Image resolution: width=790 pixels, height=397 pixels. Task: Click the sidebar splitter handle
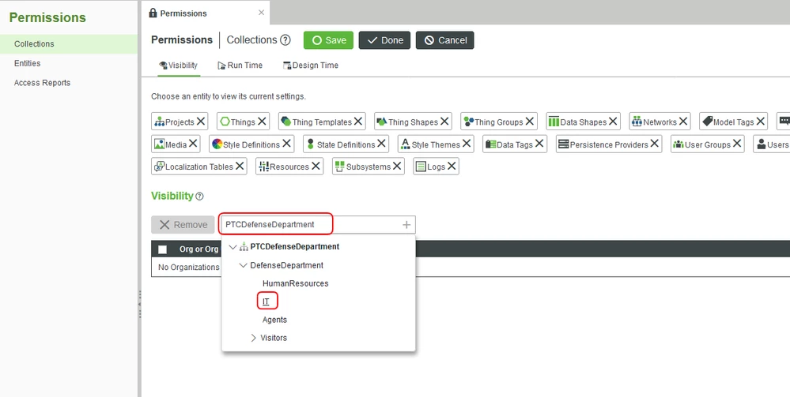tap(139, 304)
